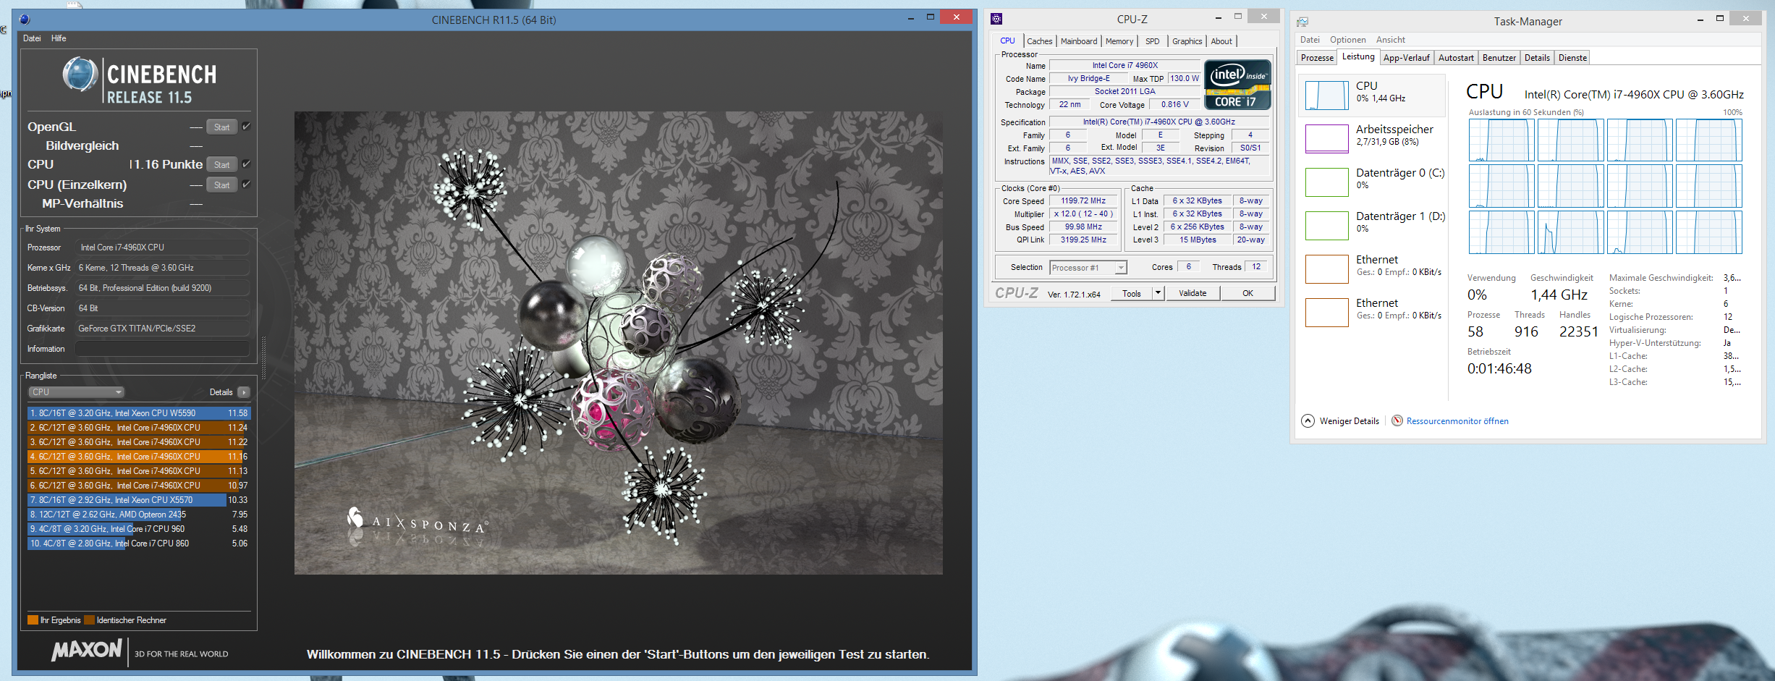The width and height of the screenshot is (1775, 681).
Task: Switch to CPU-Z Memory tab
Action: point(1119,41)
